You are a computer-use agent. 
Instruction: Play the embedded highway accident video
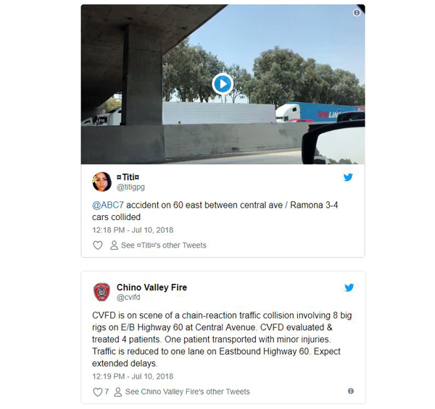click(223, 84)
